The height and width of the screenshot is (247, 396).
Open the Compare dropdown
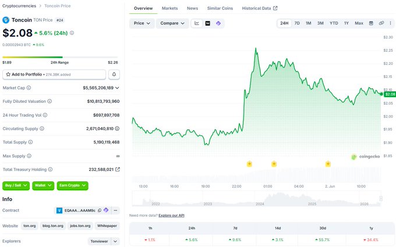coord(172,23)
